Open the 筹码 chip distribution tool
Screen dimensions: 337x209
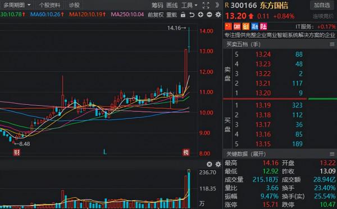point(157,5)
